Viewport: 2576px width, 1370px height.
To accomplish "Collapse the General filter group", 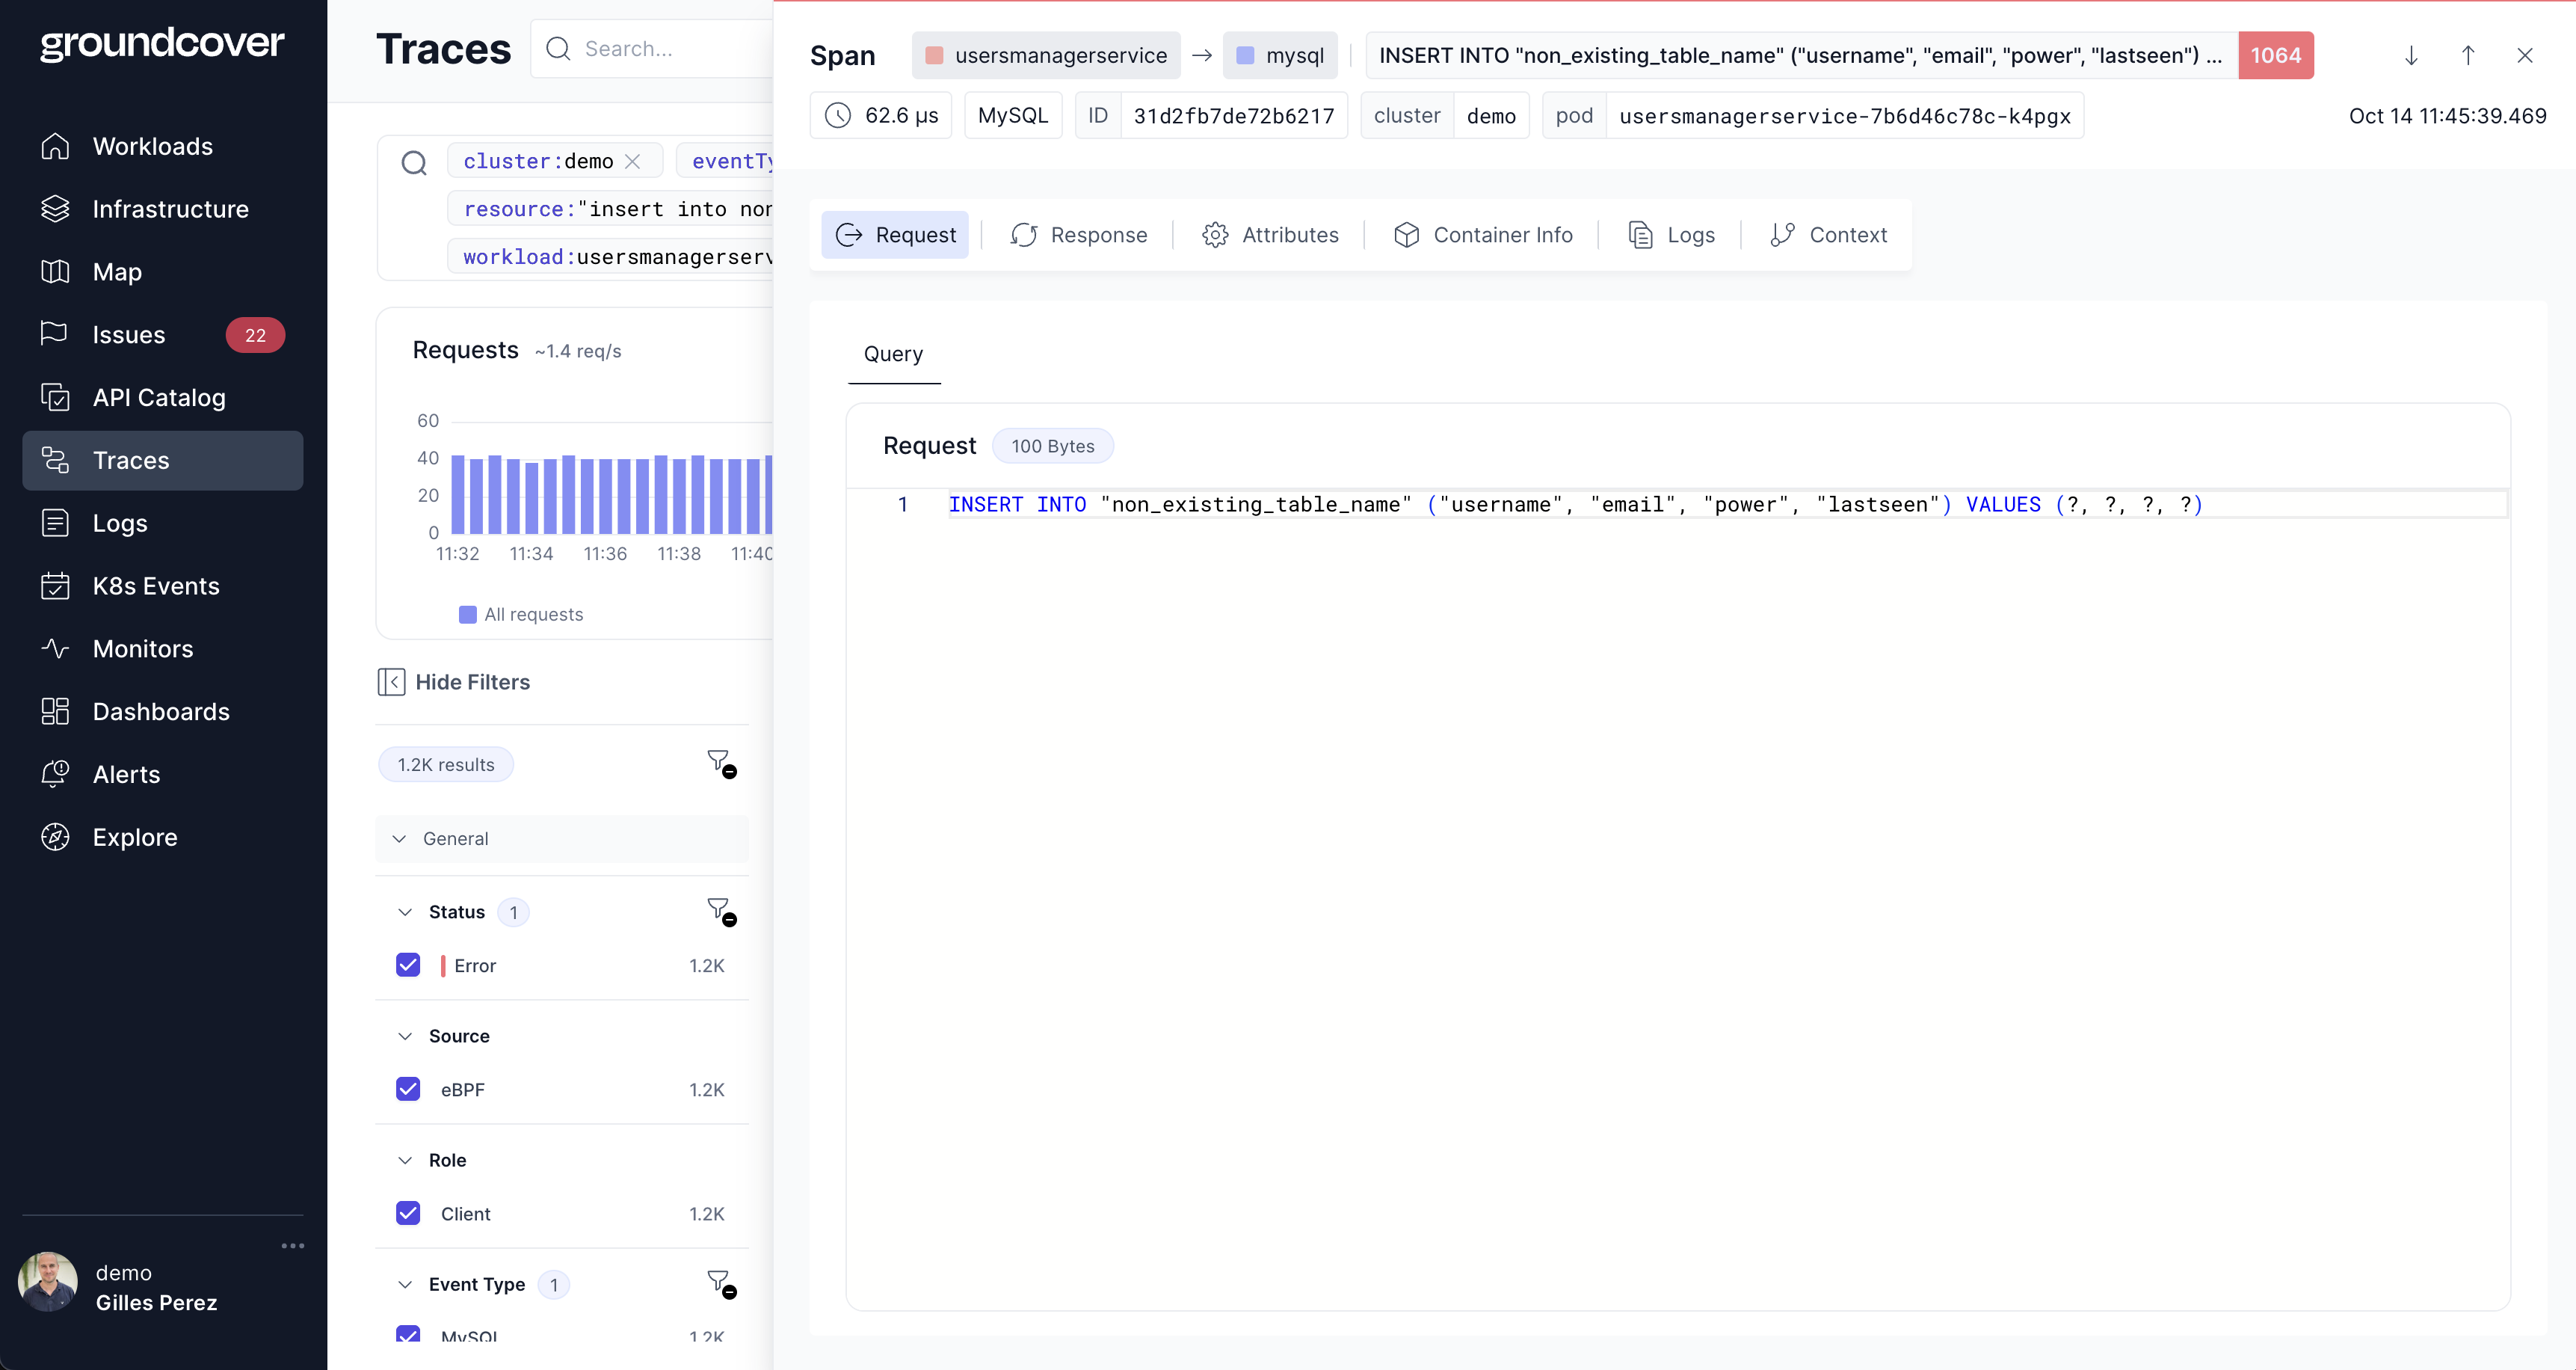I will (x=400, y=838).
